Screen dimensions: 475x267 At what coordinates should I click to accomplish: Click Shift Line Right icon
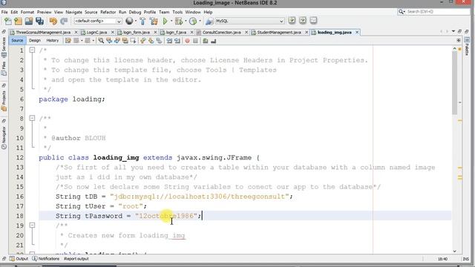[x=177, y=41]
